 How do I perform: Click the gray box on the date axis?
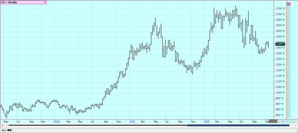point(273,121)
